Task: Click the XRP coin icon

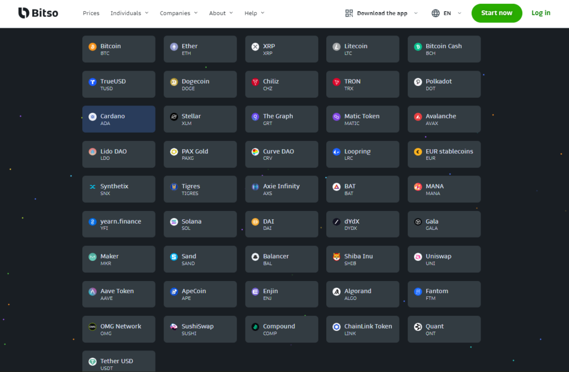Action: [x=255, y=47]
